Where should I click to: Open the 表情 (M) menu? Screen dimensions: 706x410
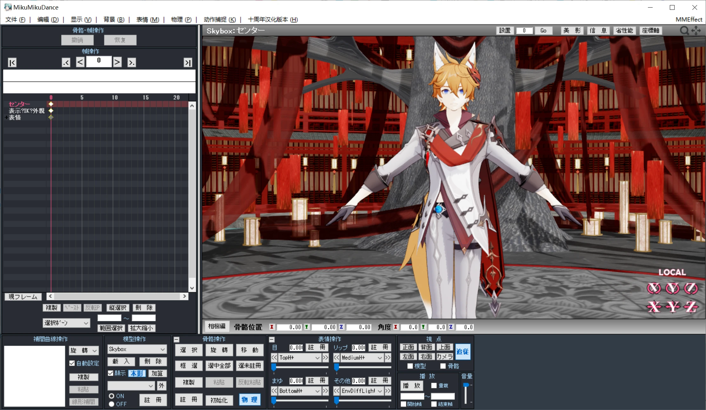[x=147, y=20]
